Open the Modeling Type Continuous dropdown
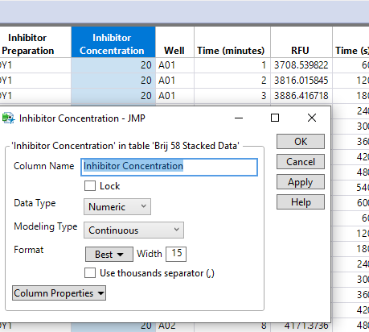Image resolution: width=369 pixels, height=332 pixels. (133, 230)
